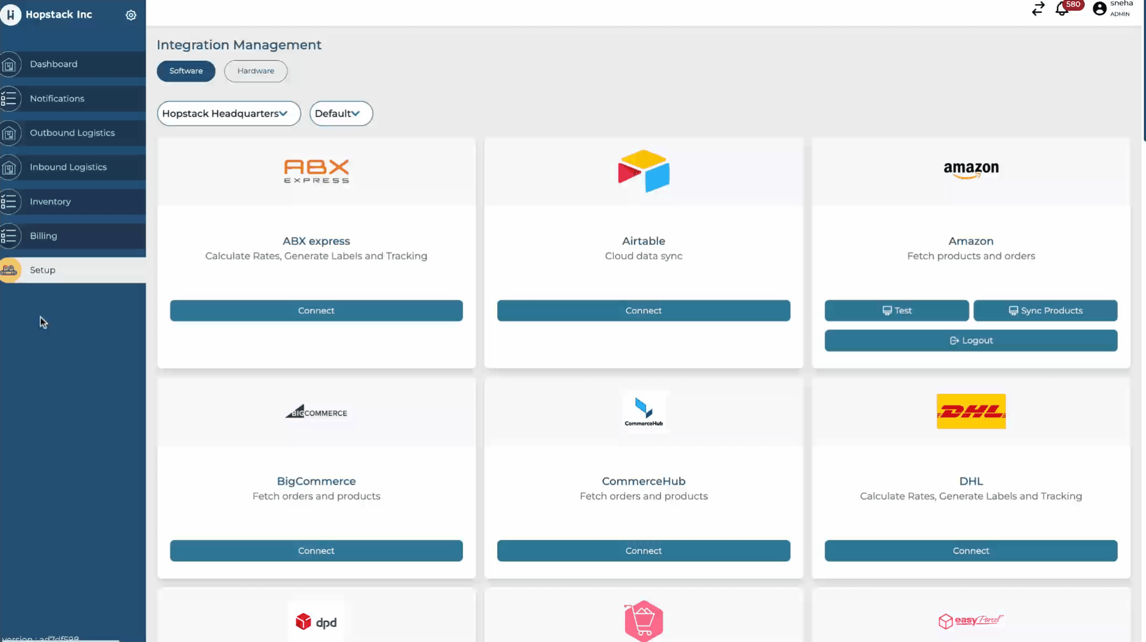Click the Billing sidebar icon
This screenshot has height=642, width=1146.
[x=10, y=236]
